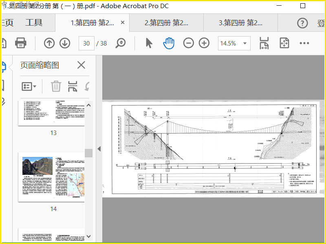Image resolution: width=326 pixels, height=244 pixels.
Task: Collapse the navigation pane with left arrow
Action: pos(99,149)
